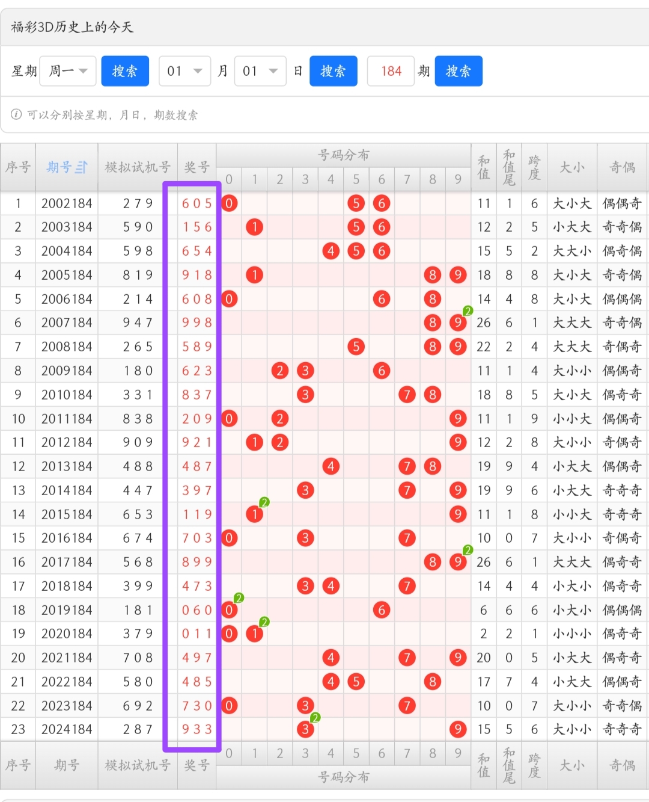The width and height of the screenshot is (649, 802).
Task: Click 偶偶偶 cell in row 2006184
Action: point(622,299)
